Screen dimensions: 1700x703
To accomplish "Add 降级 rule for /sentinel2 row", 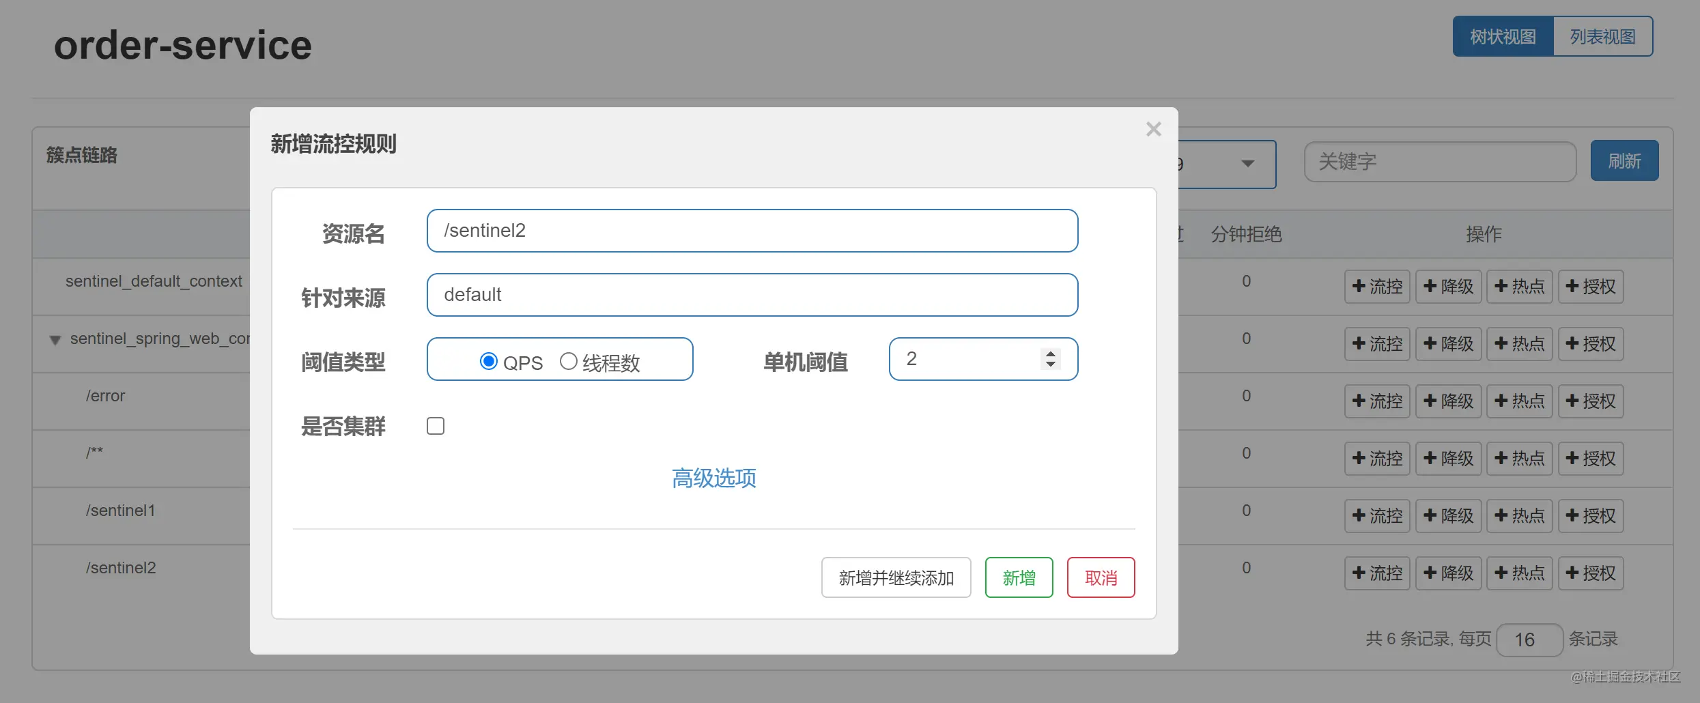I will click(x=1448, y=573).
